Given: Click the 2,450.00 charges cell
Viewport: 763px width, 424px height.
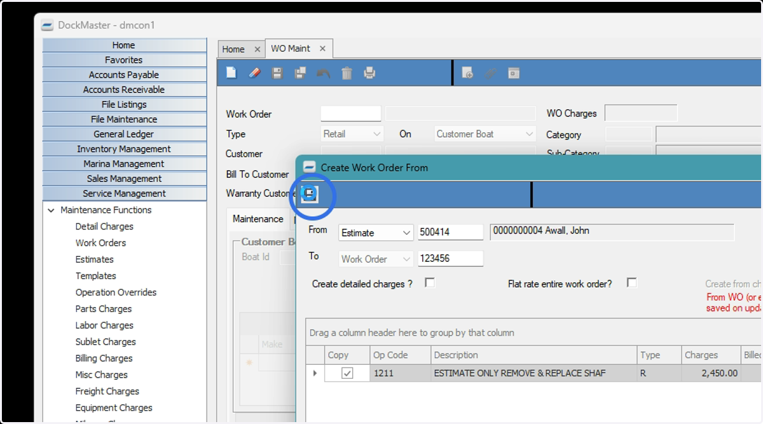Looking at the screenshot, I should tap(710, 373).
